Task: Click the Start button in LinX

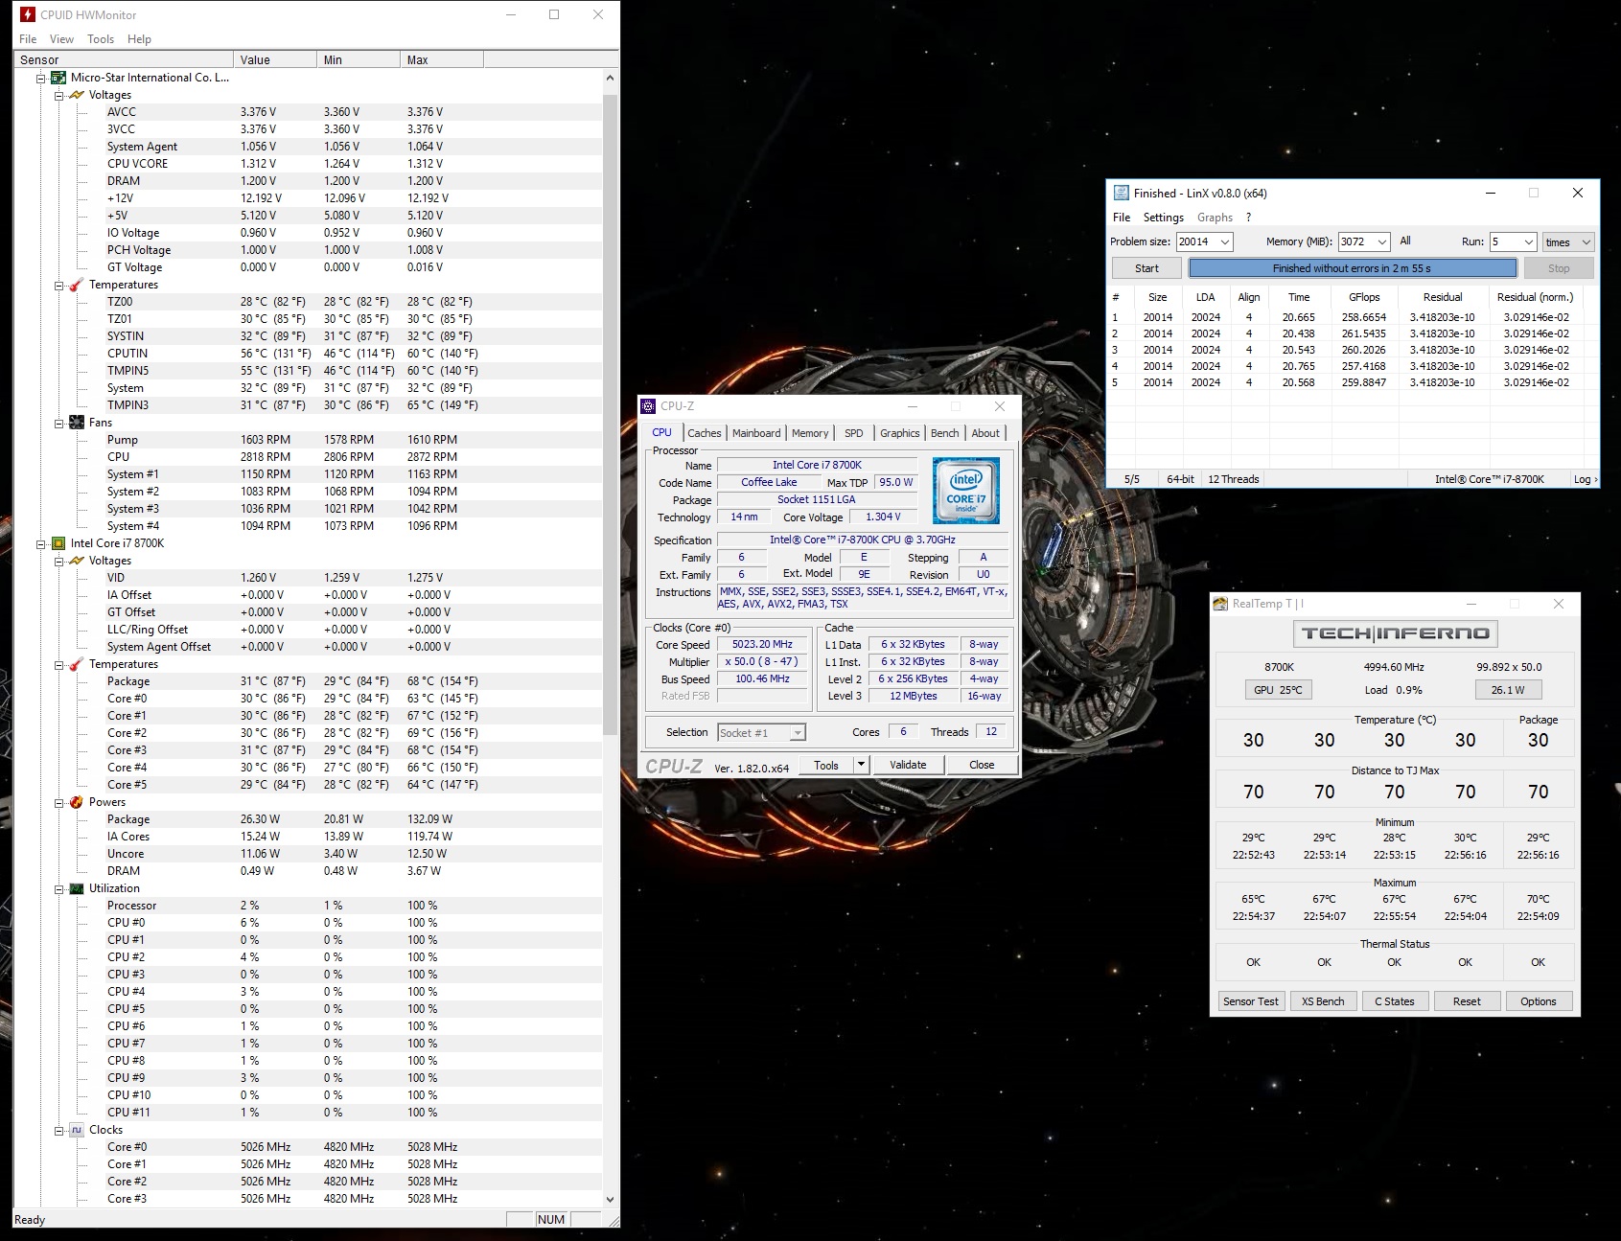Action: point(1146,268)
